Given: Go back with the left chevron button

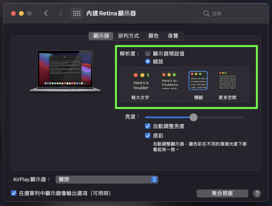Looking at the screenshot, I should click(46, 13).
